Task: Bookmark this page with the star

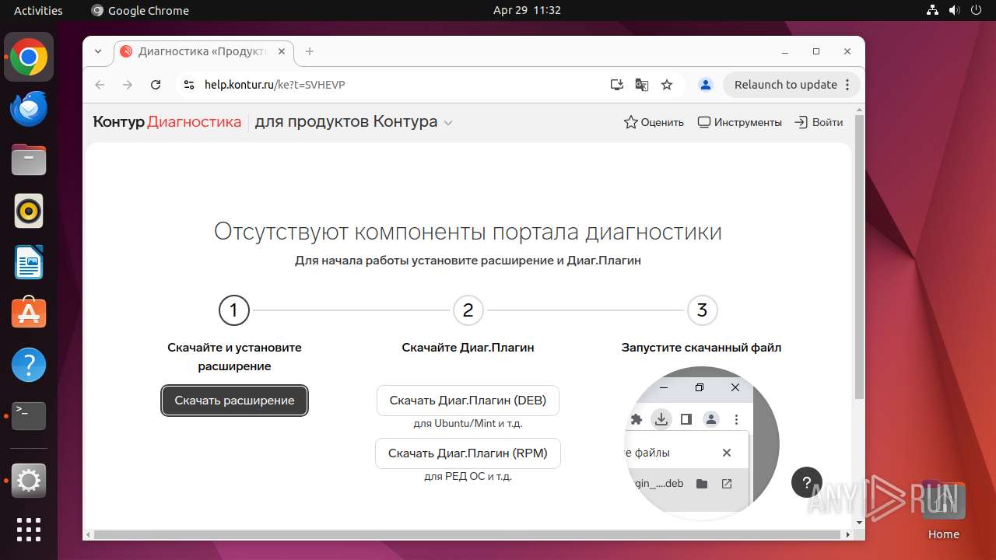Action: tap(667, 85)
